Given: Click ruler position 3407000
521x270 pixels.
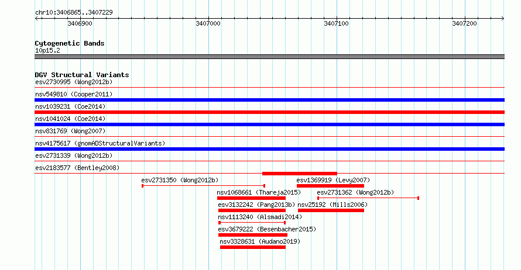Looking at the screenshot, I should pos(208,23).
